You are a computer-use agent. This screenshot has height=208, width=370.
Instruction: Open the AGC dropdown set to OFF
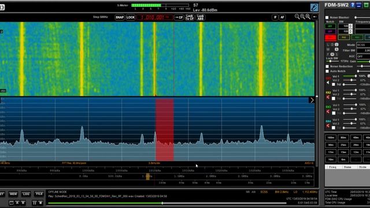click(x=363, y=57)
